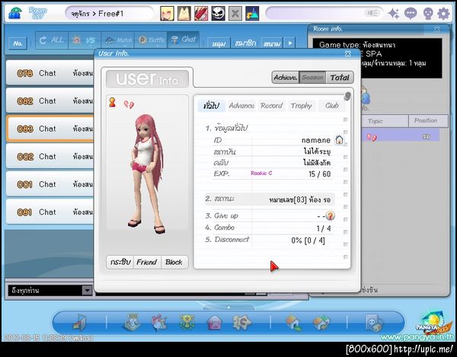Click the mountain landscape icon in top bar
Viewport: 457px width, 357px height.
pos(252,14)
